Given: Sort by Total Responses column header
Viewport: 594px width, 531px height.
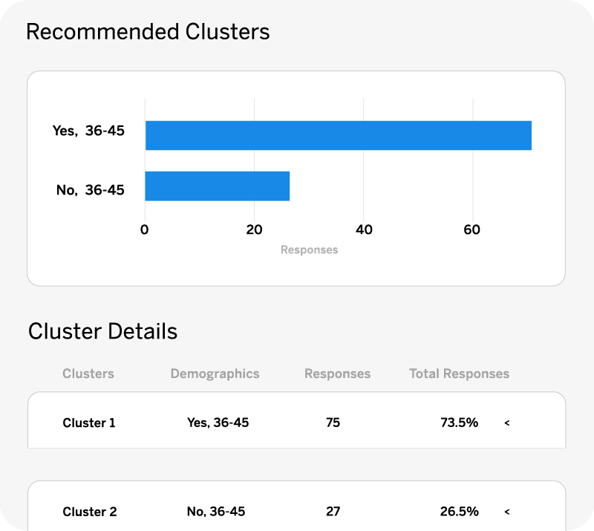Looking at the screenshot, I should 459,374.
